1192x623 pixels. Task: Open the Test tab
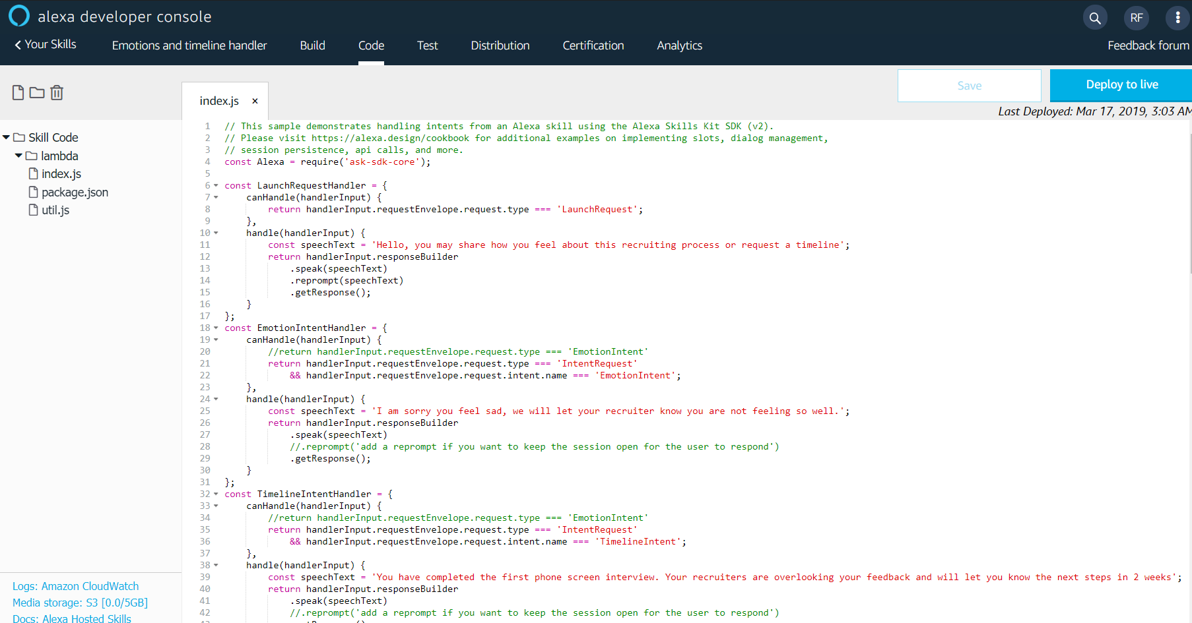[427, 45]
